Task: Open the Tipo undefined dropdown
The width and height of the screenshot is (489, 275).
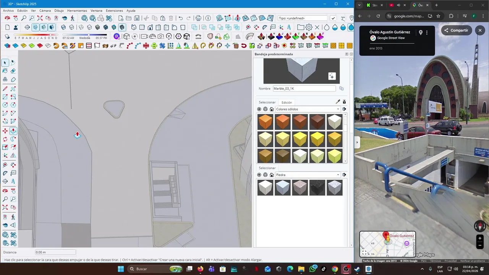Action: point(303,18)
